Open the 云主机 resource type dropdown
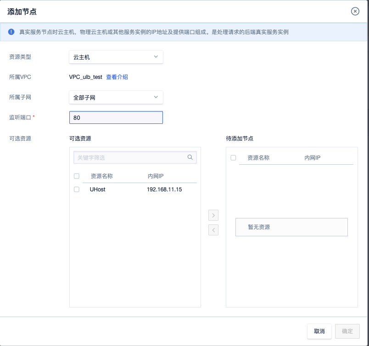 point(116,57)
